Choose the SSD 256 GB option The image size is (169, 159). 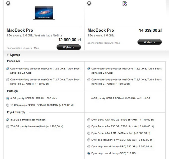[89, 147]
